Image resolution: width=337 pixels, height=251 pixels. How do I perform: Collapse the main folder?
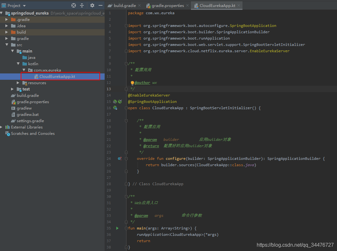12,51
